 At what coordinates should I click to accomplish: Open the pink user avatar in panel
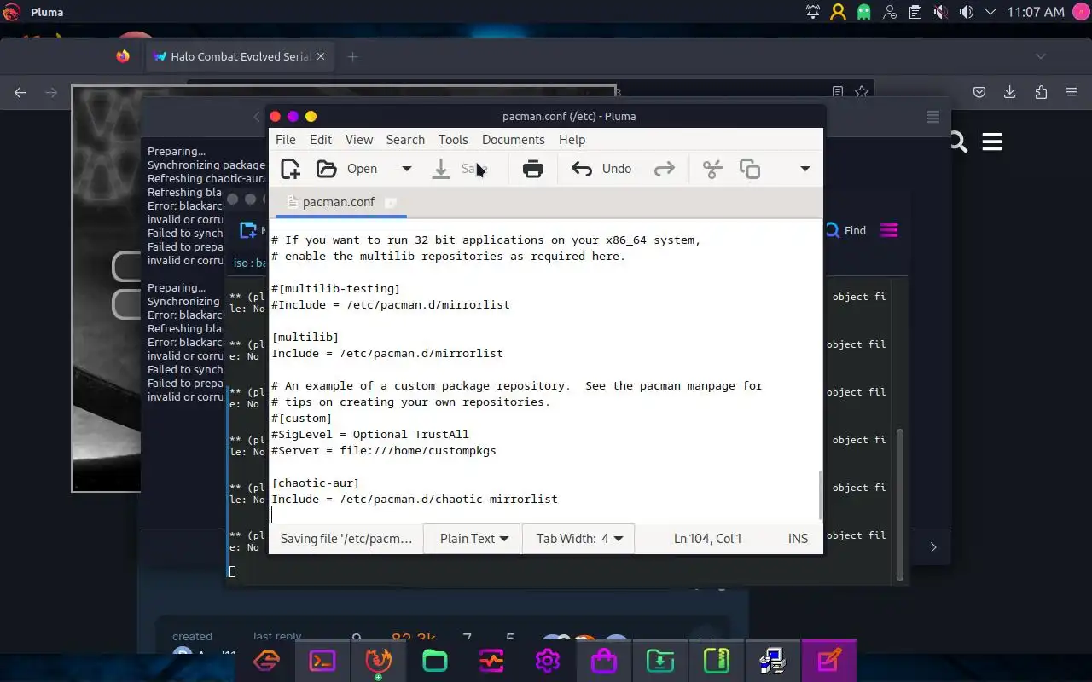(x=1080, y=12)
